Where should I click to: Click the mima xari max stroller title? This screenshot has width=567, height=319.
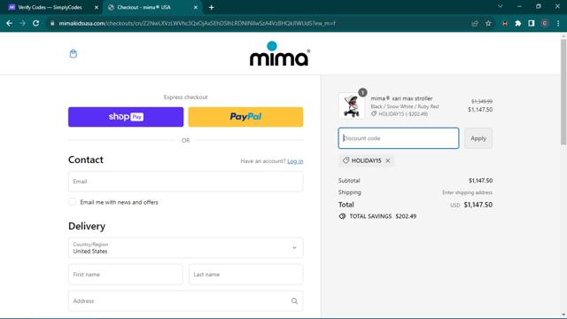point(401,98)
